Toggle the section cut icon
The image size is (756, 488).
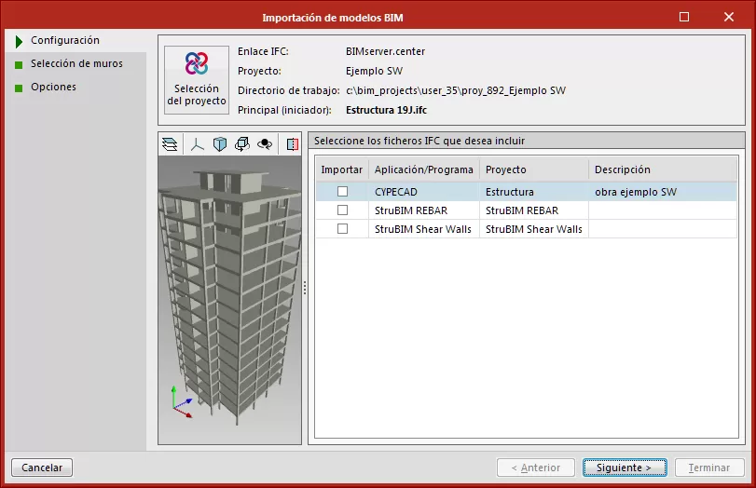click(292, 143)
